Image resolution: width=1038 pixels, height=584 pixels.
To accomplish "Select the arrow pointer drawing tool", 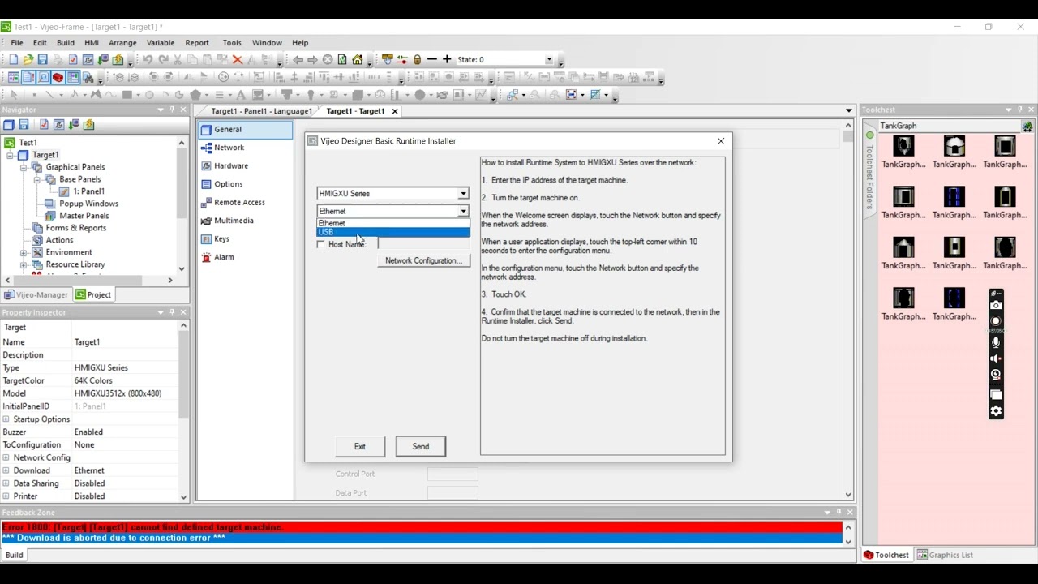I will pos(14,95).
